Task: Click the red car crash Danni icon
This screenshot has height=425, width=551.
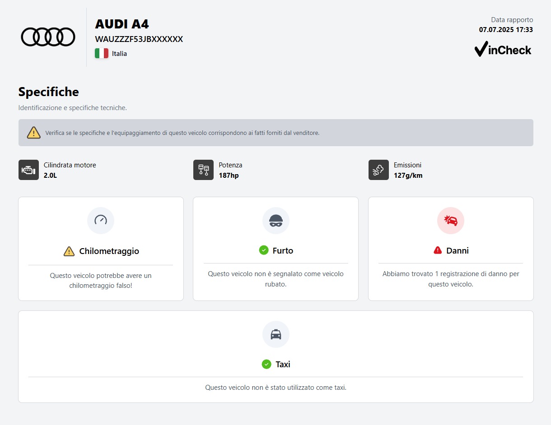Action: 450,221
